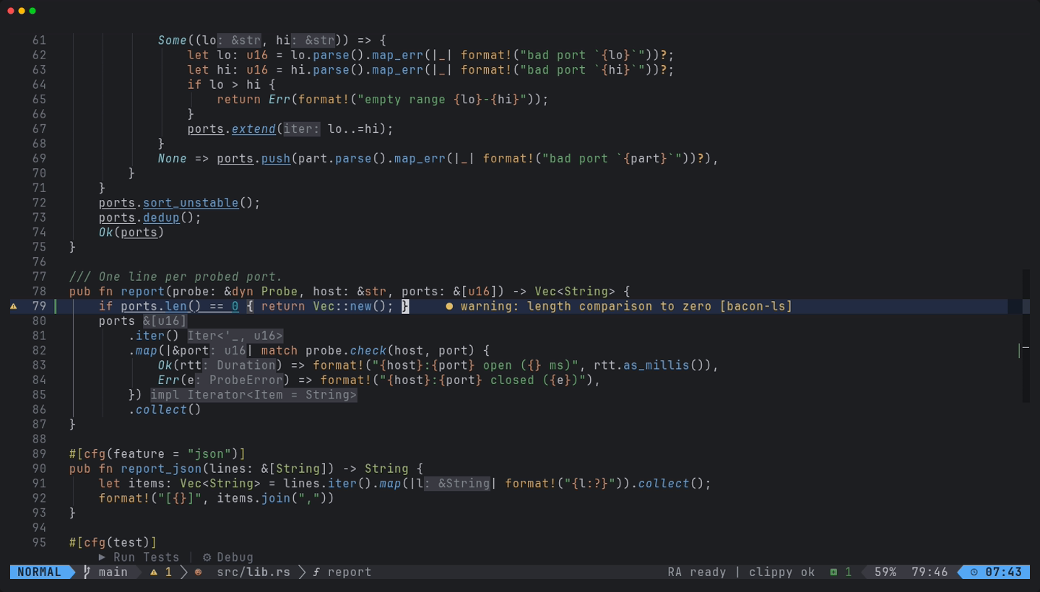Click the play icon for Run Tests
1040x592 pixels.
pyautogui.click(x=102, y=557)
